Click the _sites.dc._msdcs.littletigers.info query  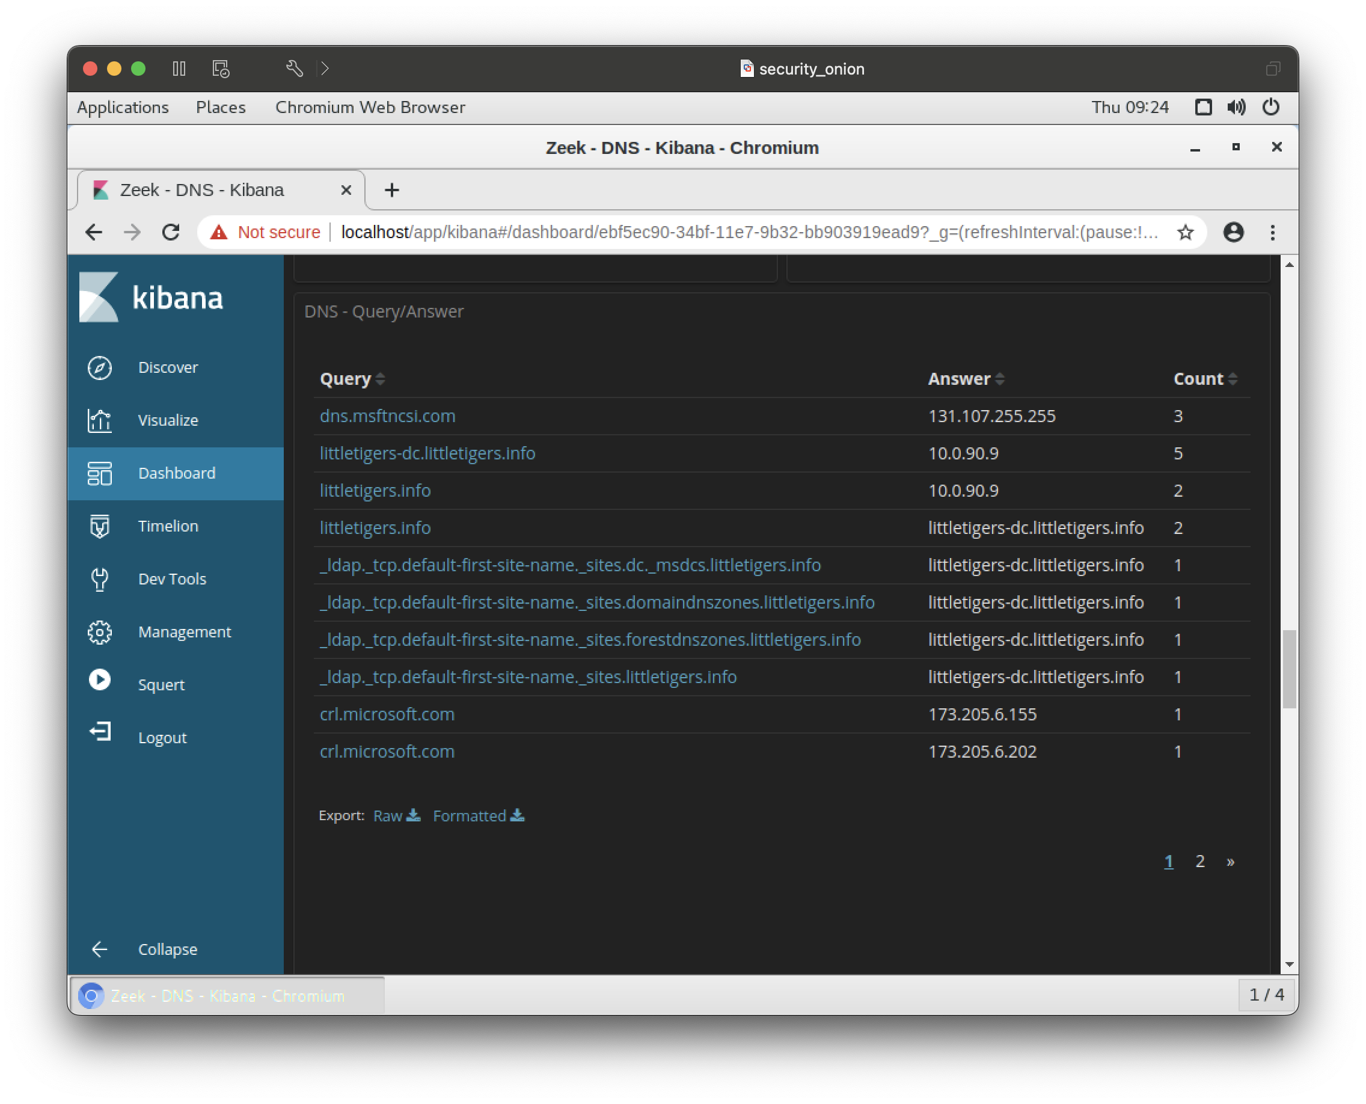tap(570, 565)
